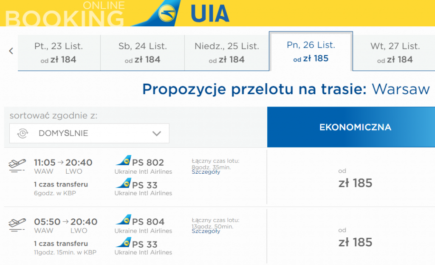
Task: Select zł 185 fare for 05:50 flight
Action: click(x=355, y=242)
